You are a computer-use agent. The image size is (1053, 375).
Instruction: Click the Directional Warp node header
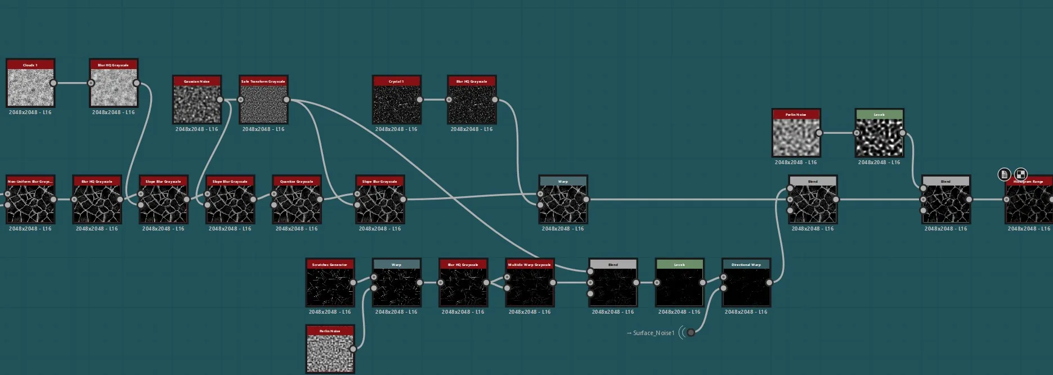[x=746, y=264]
